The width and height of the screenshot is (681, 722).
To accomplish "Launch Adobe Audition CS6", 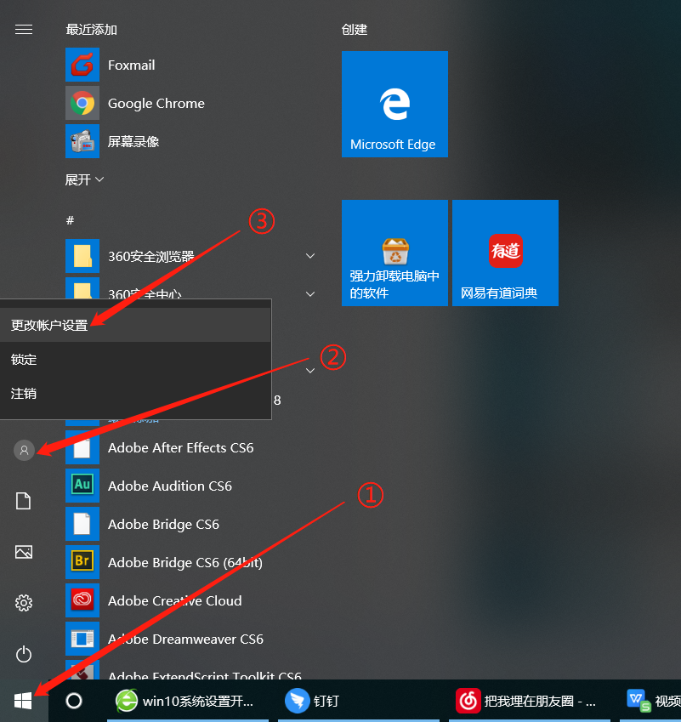I will 169,486.
